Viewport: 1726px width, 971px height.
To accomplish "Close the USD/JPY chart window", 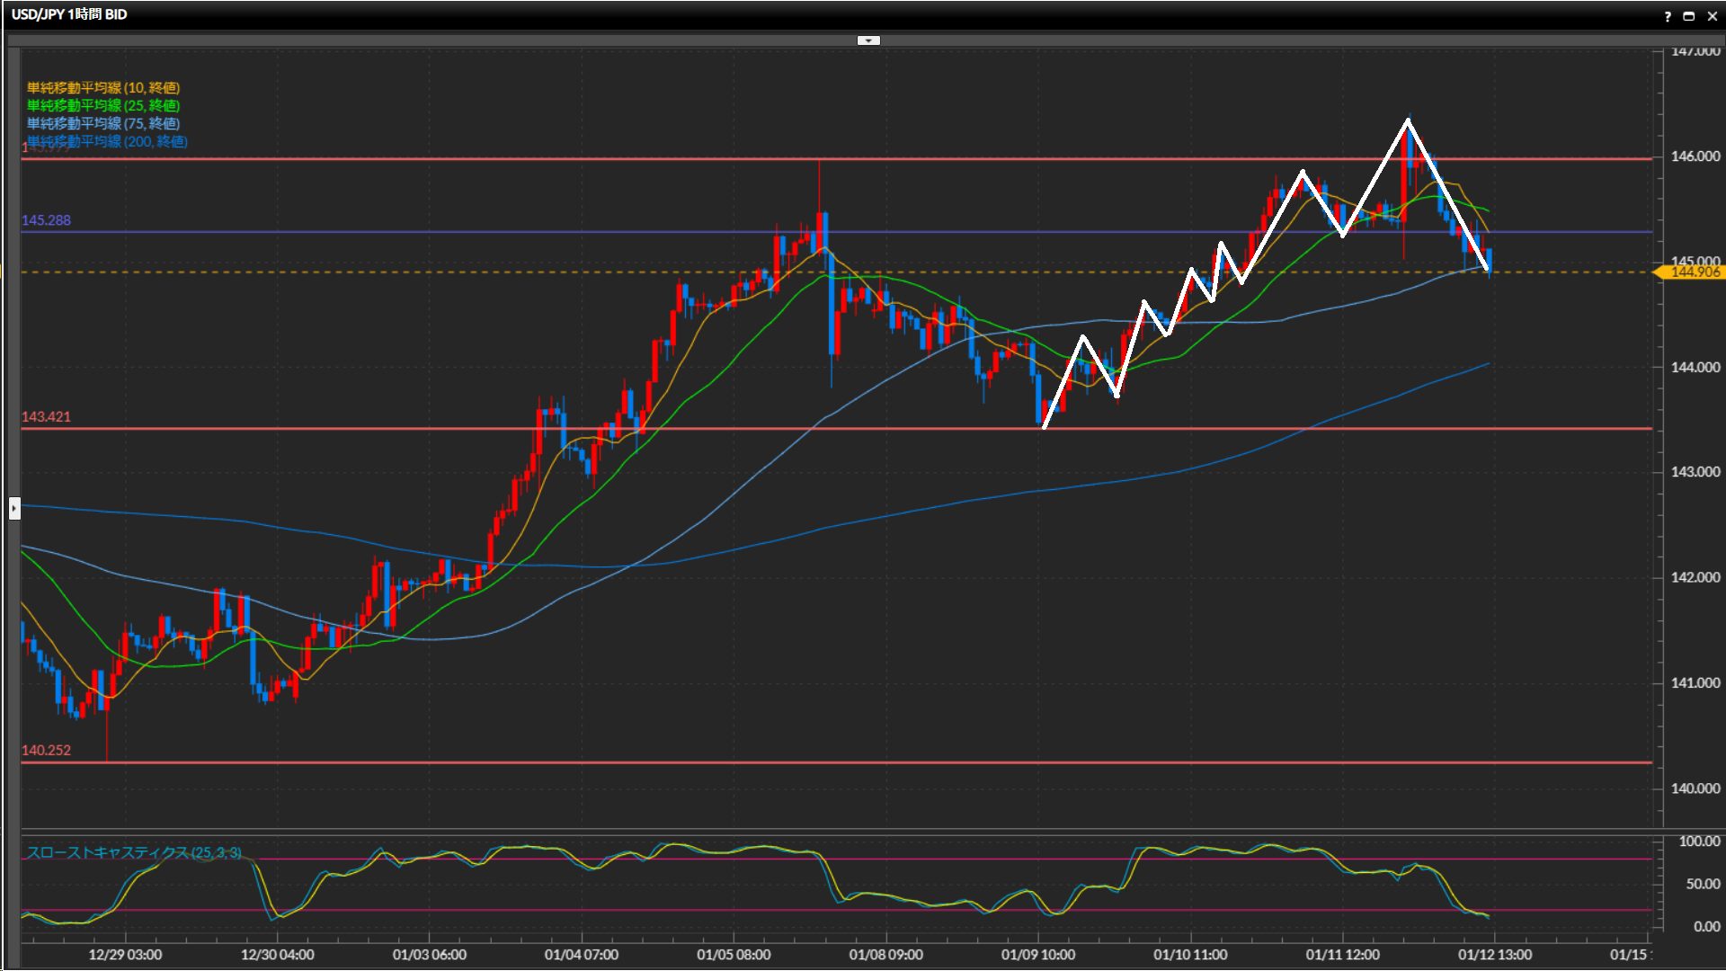I will [1712, 16].
